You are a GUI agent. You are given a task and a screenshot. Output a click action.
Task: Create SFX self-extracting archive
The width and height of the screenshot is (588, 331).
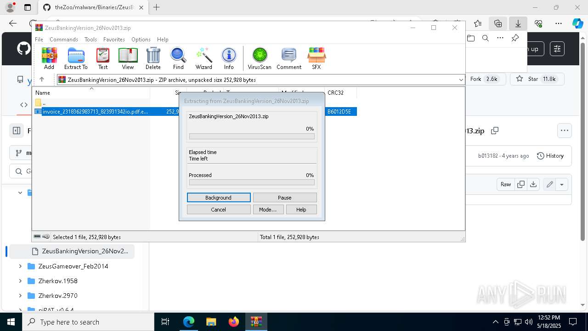click(317, 58)
